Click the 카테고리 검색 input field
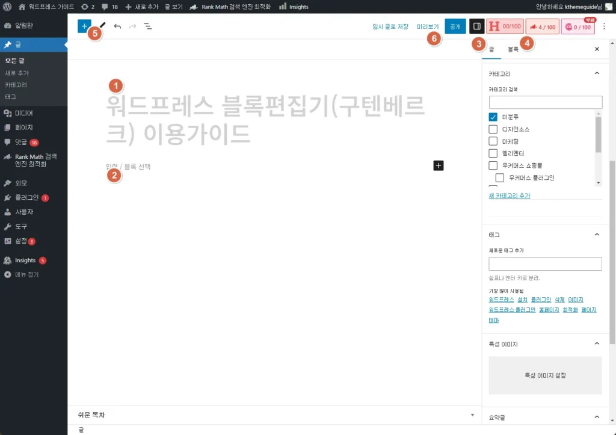 pos(545,102)
